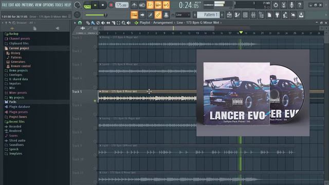The height and width of the screenshot is (185, 329).
Task: Select the Playback speaker tool in Playlist
Action: 129,23
